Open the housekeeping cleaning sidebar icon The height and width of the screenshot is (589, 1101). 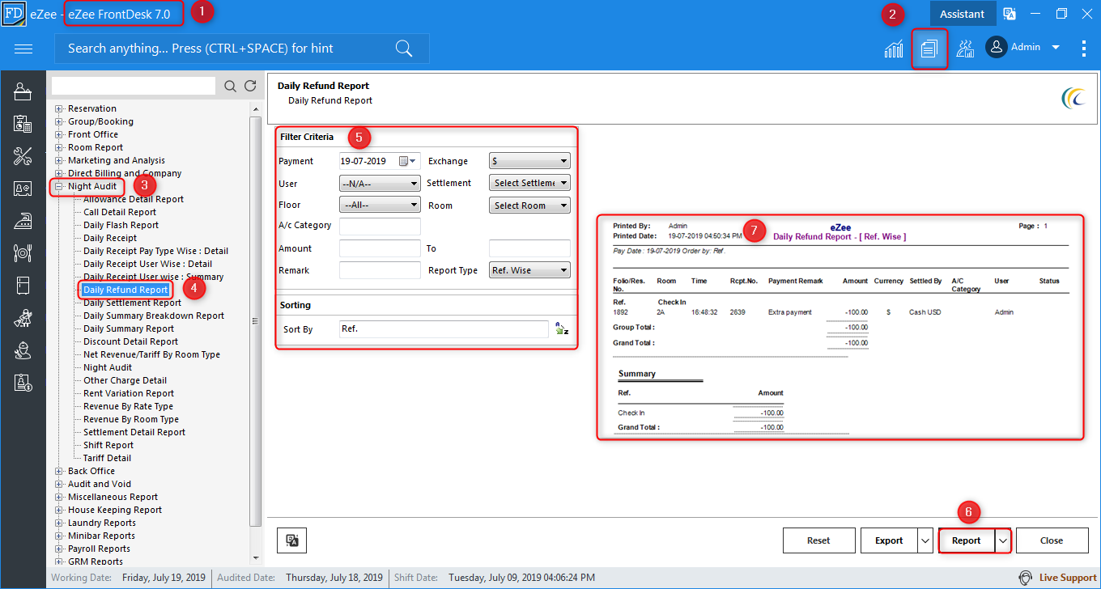[23, 318]
